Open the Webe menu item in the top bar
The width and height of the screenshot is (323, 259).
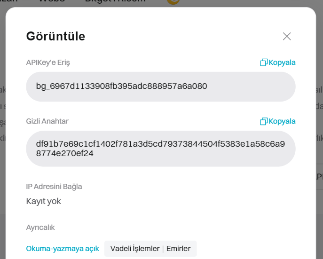(52, 2)
